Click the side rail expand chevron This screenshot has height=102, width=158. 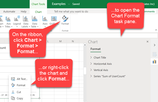click(x=154, y=45)
